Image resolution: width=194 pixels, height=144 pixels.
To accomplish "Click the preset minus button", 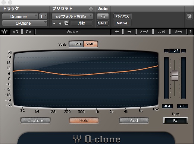I will pyautogui.click(x=54, y=23).
